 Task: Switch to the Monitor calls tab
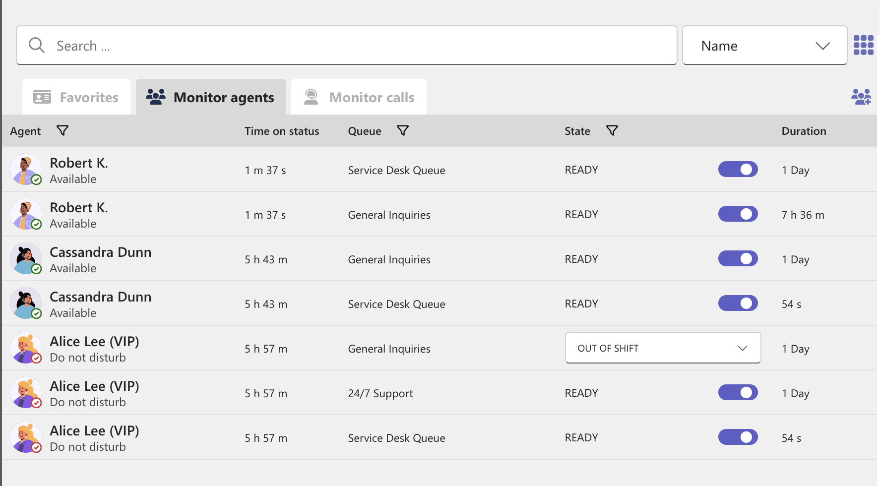pos(359,97)
